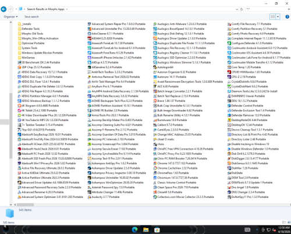
Task: Open File Explorer from the taskbar
Action: 145,230
